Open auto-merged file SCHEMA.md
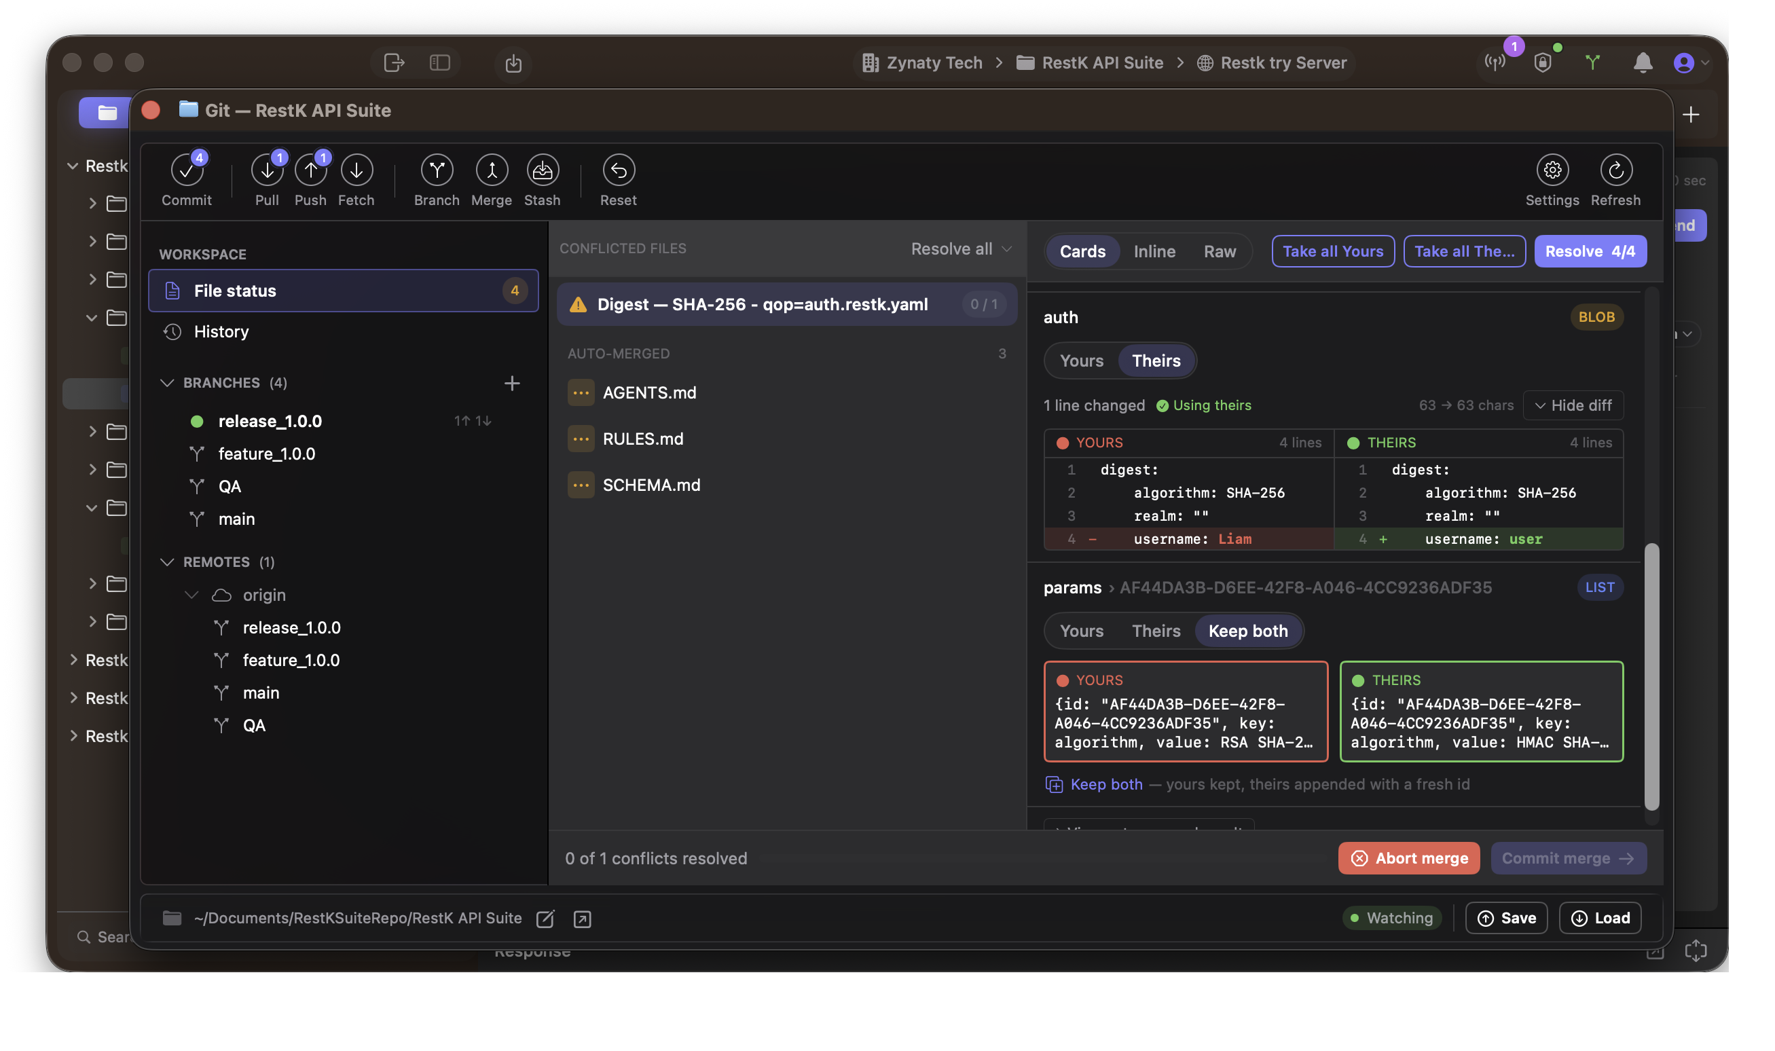Screen dimensions: 1775x1051 pyautogui.click(x=786, y=484)
